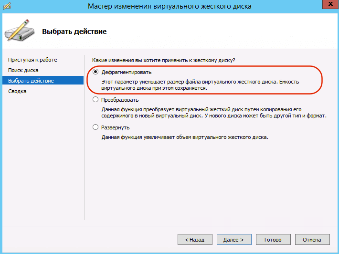Click the Далее > button
The image size is (339, 254).
[233, 239]
